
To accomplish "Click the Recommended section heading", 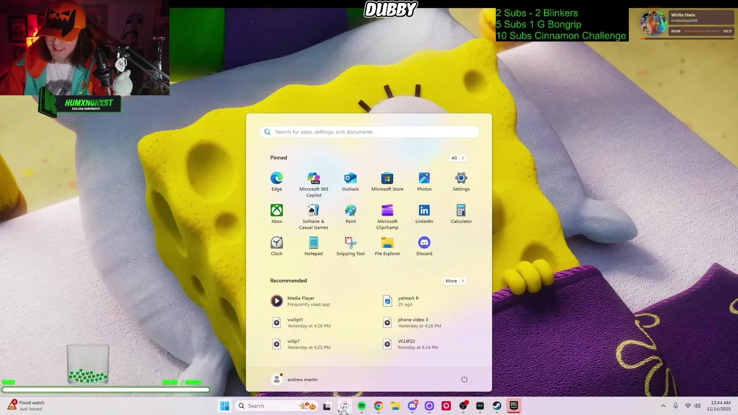I will pyautogui.click(x=288, y=281).
